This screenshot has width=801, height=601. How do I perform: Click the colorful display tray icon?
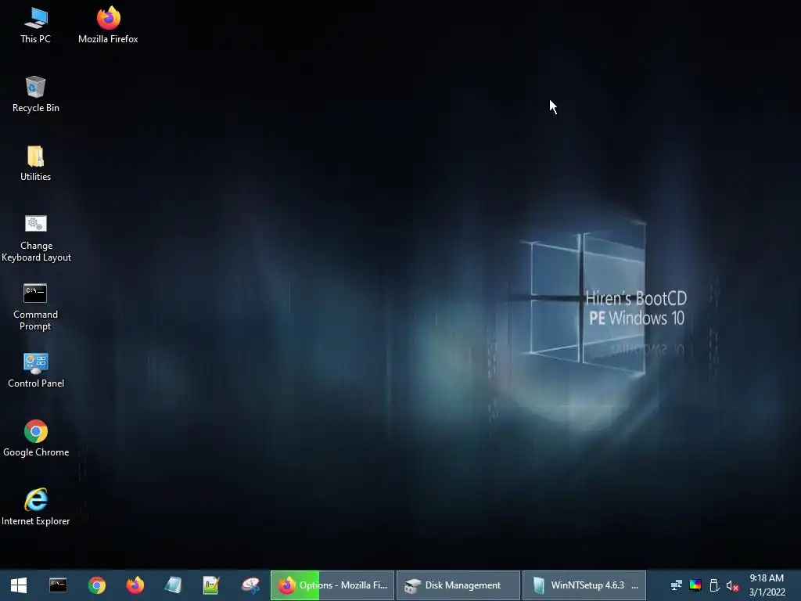tap(695, 585)
